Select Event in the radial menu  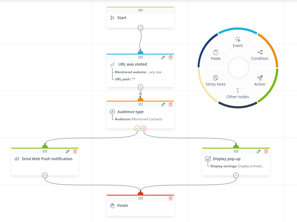(238, 42)
